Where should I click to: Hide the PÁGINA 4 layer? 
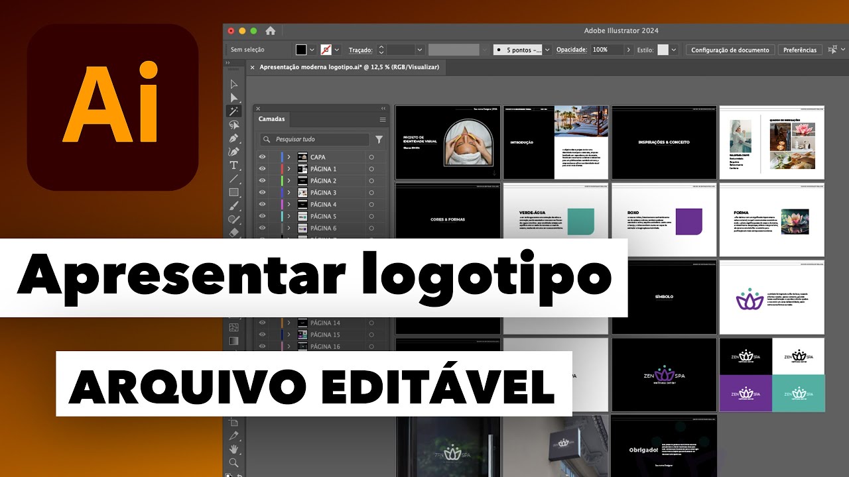(x=263, y=204)
